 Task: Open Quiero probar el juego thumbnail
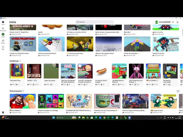click(109, 27)
